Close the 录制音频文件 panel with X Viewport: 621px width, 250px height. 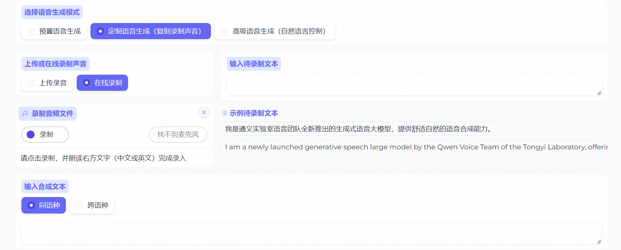(x=204, y=113)
